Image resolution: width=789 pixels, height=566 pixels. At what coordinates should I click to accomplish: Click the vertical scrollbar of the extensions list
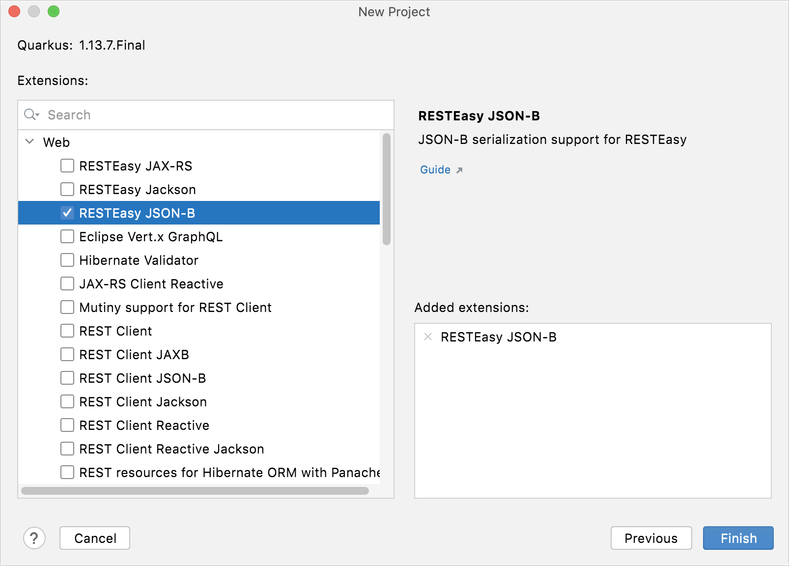click(387, 189)
